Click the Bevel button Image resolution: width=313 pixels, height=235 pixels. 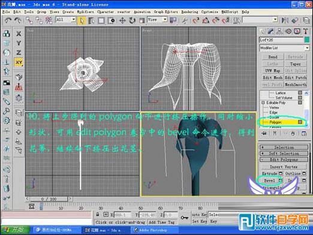pos(270,180)
